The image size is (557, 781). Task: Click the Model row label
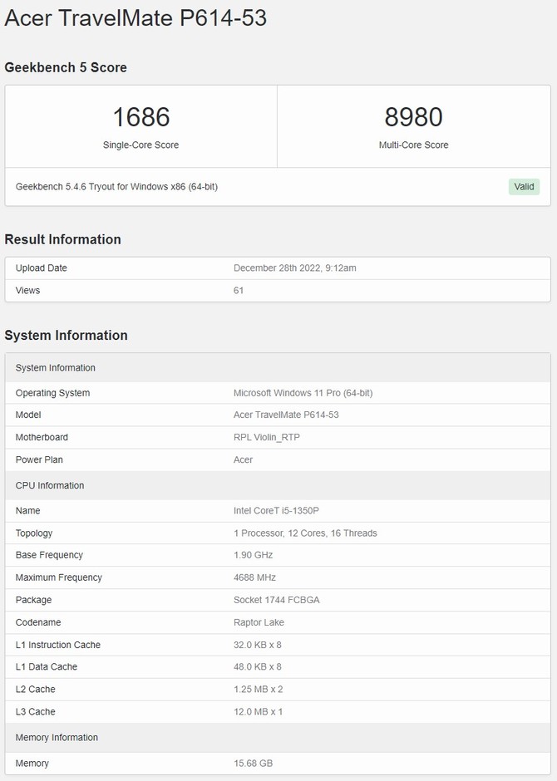pyautogui.click(x=28, y=415)
